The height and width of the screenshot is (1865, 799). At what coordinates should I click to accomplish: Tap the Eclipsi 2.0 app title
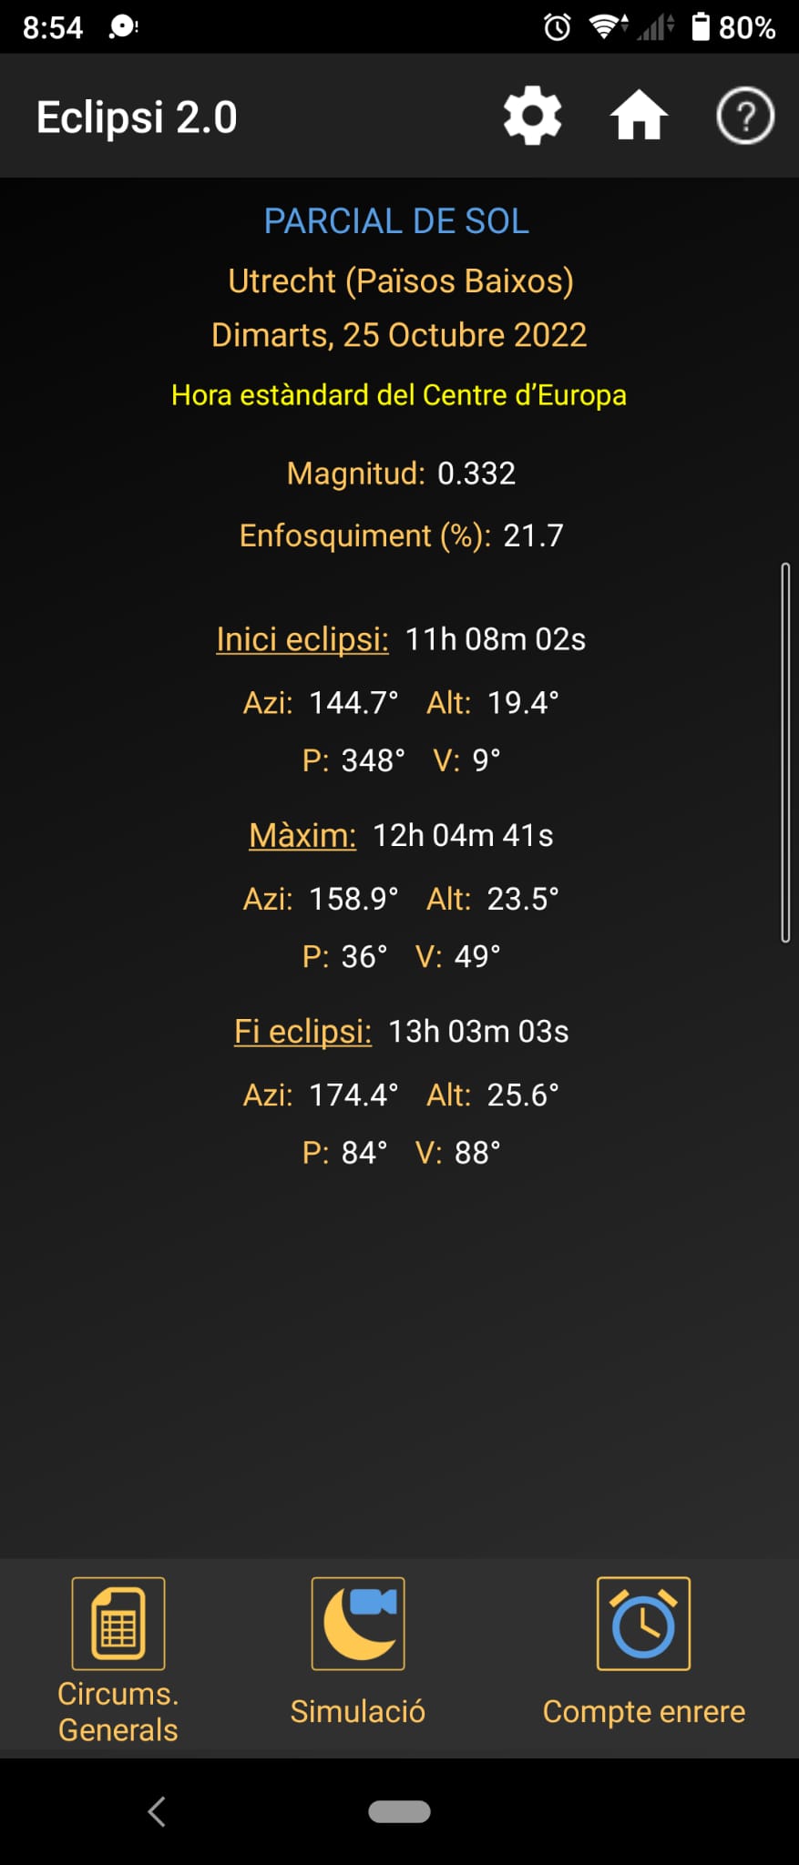tap(137, 117)
